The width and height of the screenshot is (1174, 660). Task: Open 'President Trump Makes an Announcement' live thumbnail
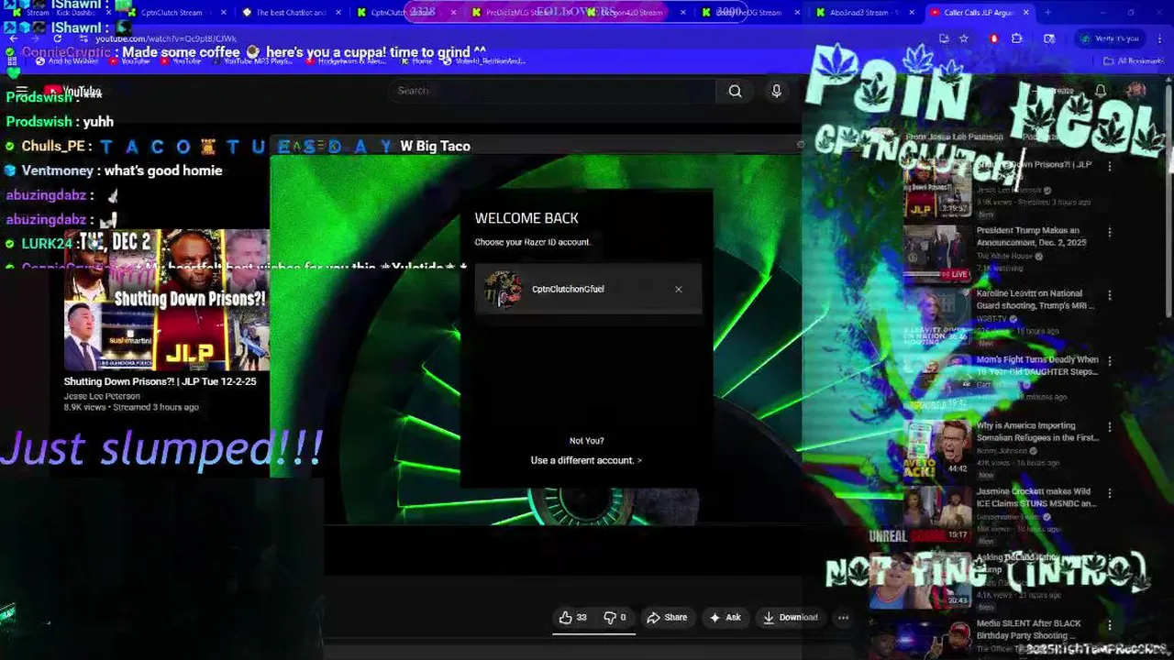tap(937, 254)
